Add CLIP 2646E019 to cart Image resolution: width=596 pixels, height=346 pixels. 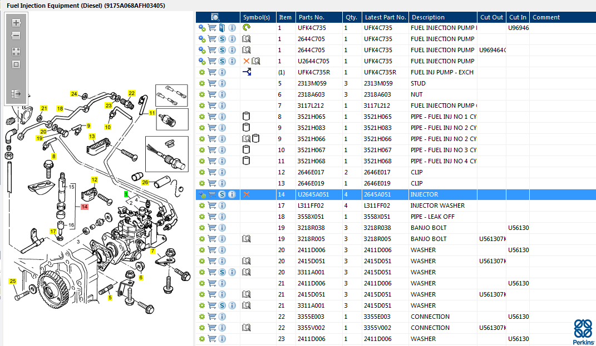click(212, 183)
